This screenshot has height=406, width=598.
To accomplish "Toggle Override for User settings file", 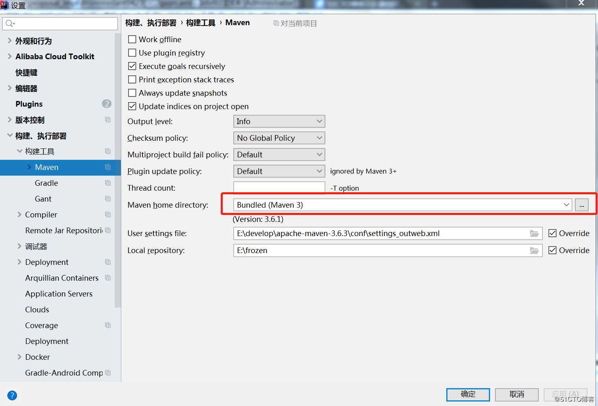I will [552, 233].
